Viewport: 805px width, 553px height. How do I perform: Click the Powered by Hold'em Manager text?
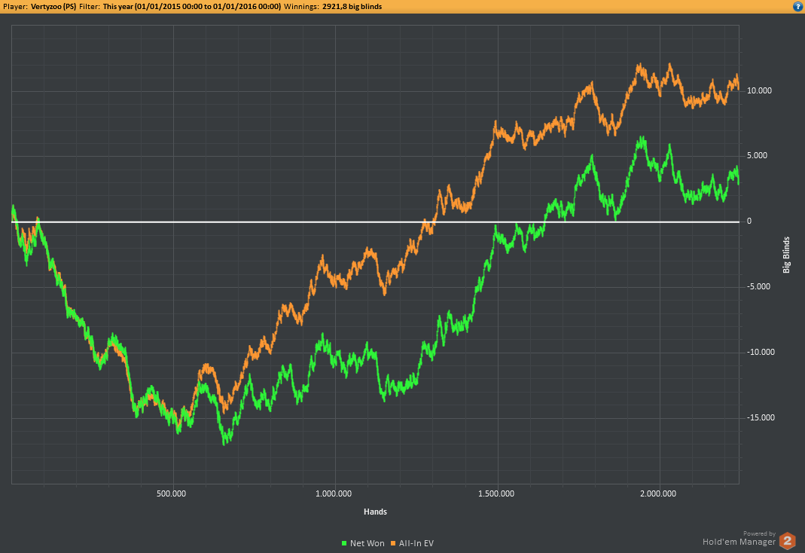tap(739, 539)
